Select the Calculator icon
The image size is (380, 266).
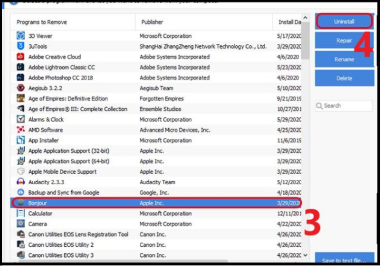21,213
